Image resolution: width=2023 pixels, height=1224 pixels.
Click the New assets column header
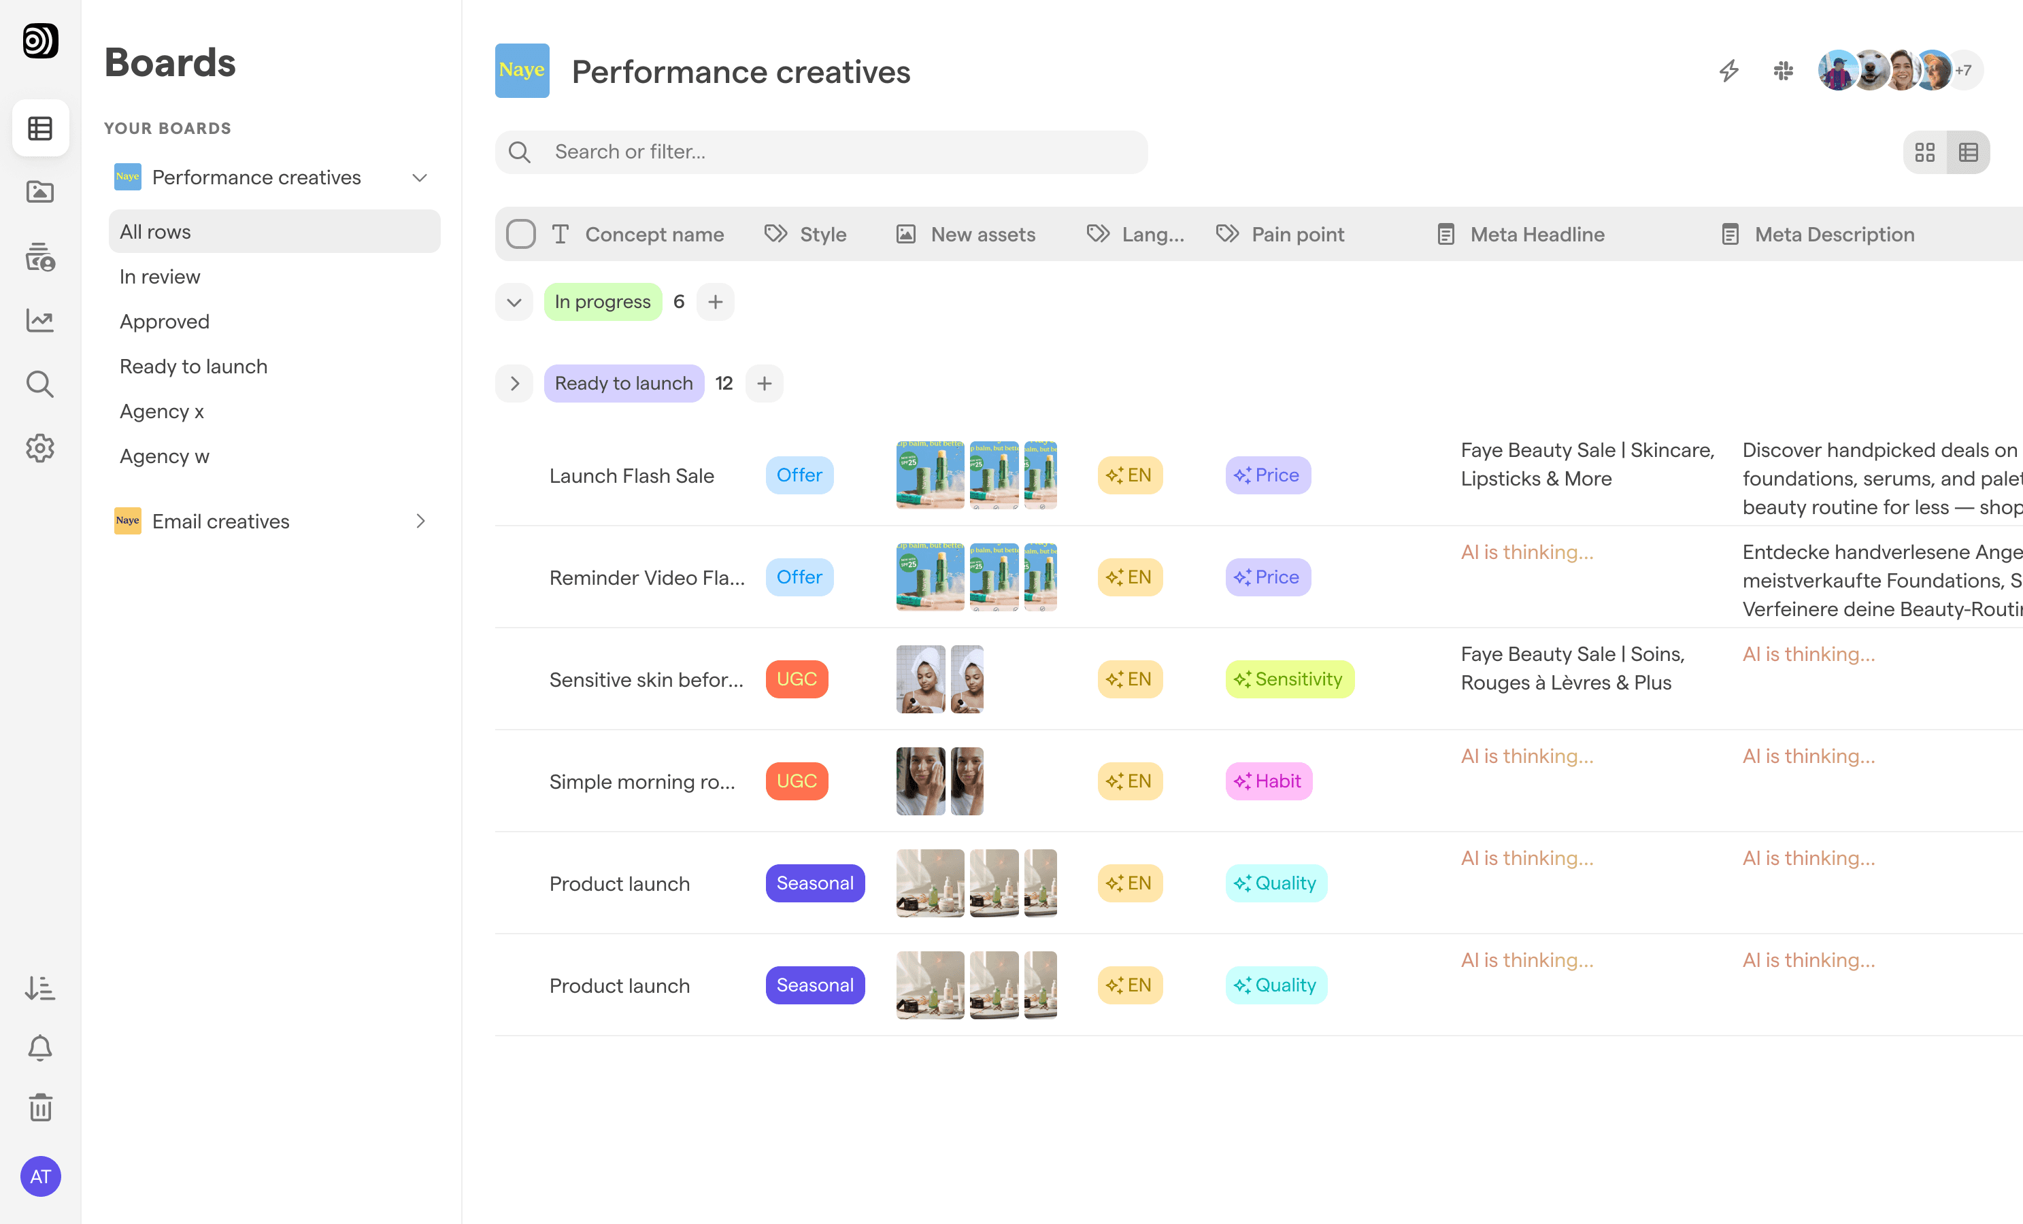coord(965,235)
